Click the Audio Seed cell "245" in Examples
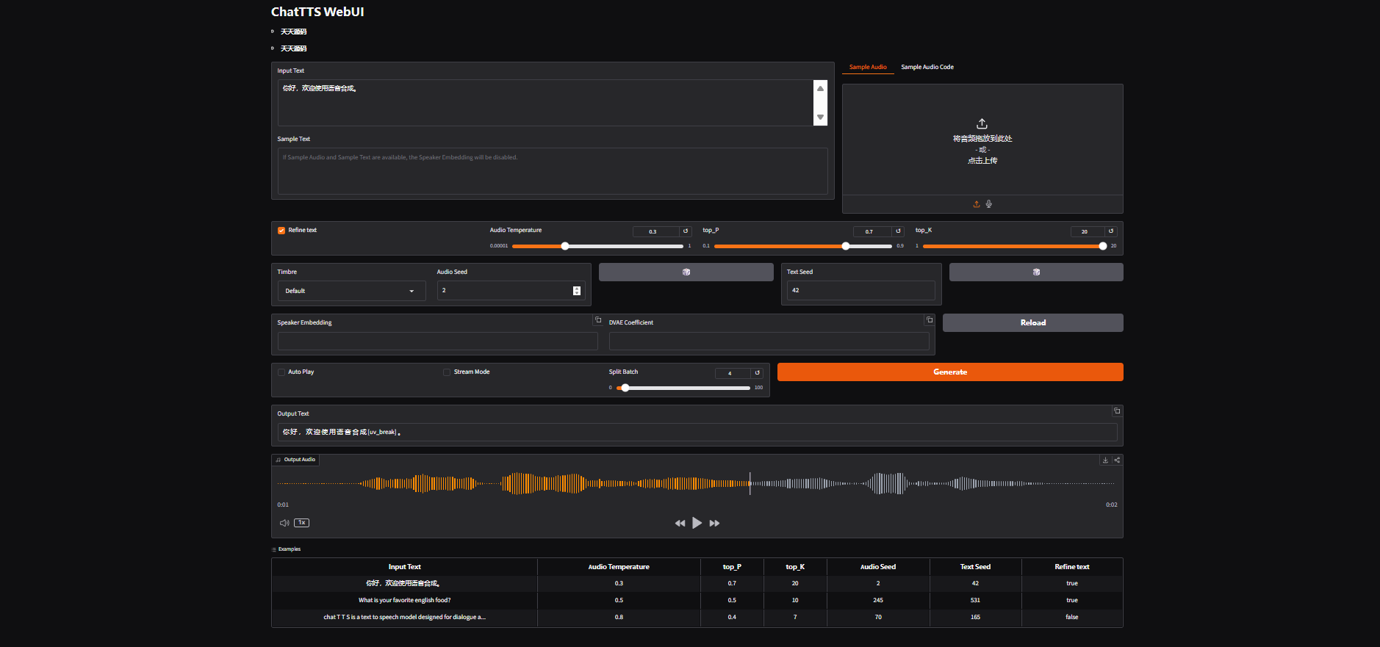Screen dimensions: 1380x647 [x=878, y=601]
